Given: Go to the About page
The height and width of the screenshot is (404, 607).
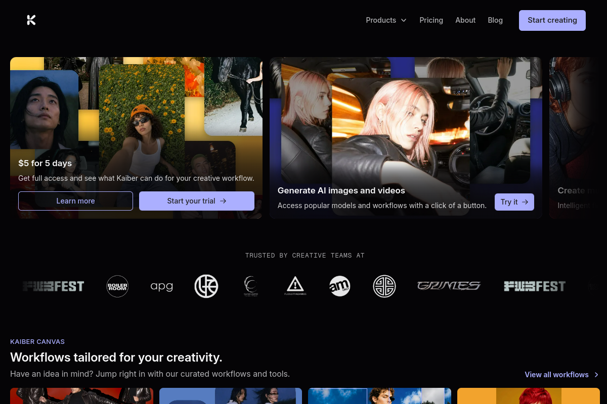Looking at the screenshot, I should coord(465,20).
